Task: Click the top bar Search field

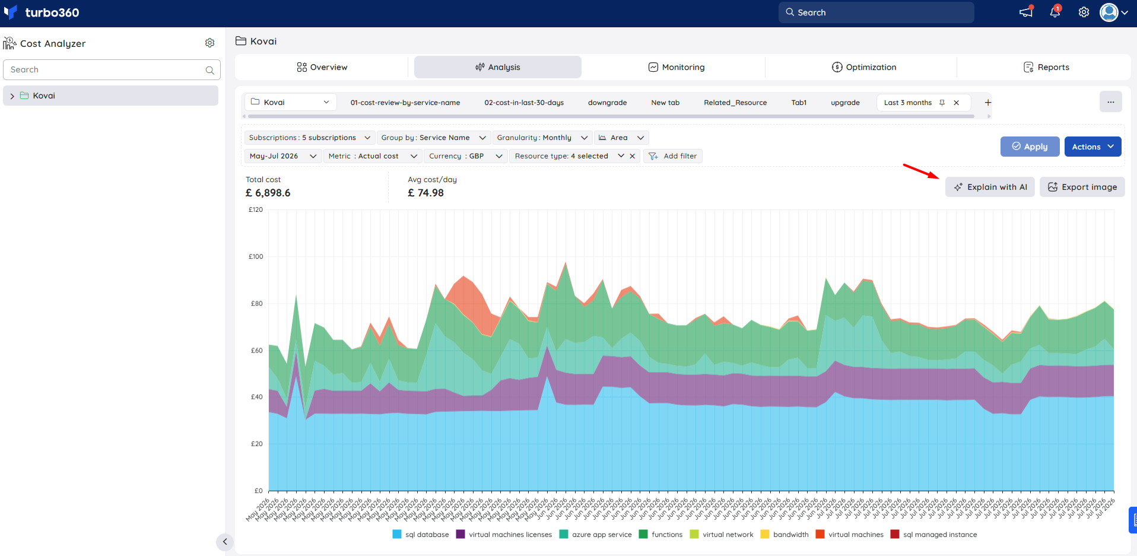Action: click(876, 12)
